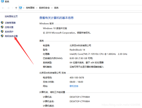The image size is (142, 108).
Task: Click 计算机名 value DESKTOP-CTPV86H
Action: (80, 97)
